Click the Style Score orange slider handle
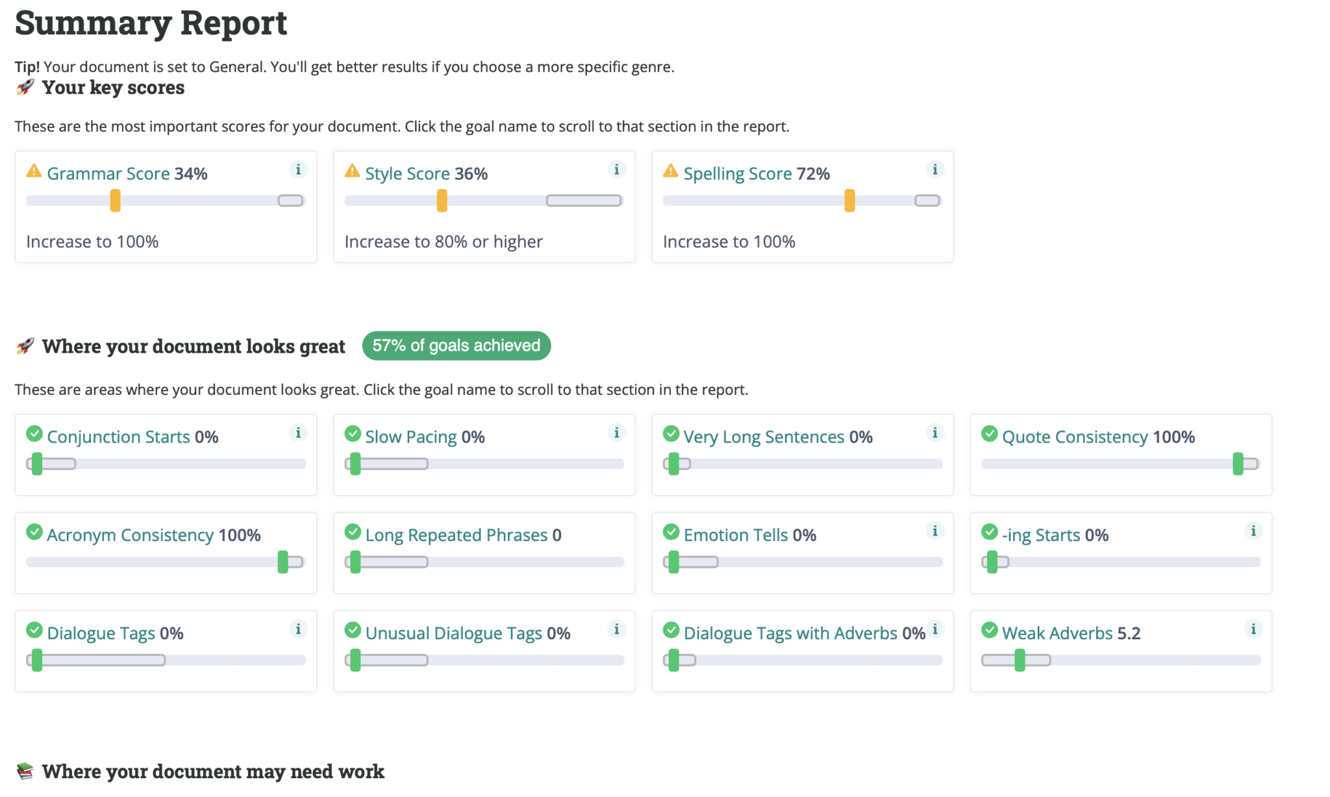1330x797 pixels. tap(442, 201)
